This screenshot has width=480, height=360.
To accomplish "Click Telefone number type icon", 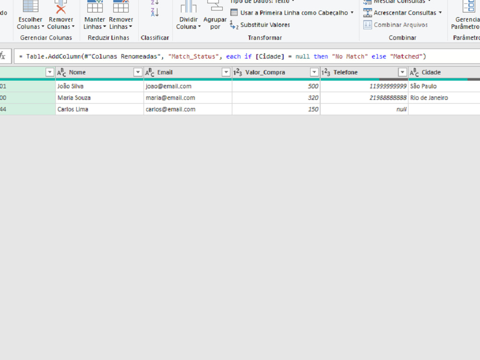I will pyautogui.click(x=326, y=72).
